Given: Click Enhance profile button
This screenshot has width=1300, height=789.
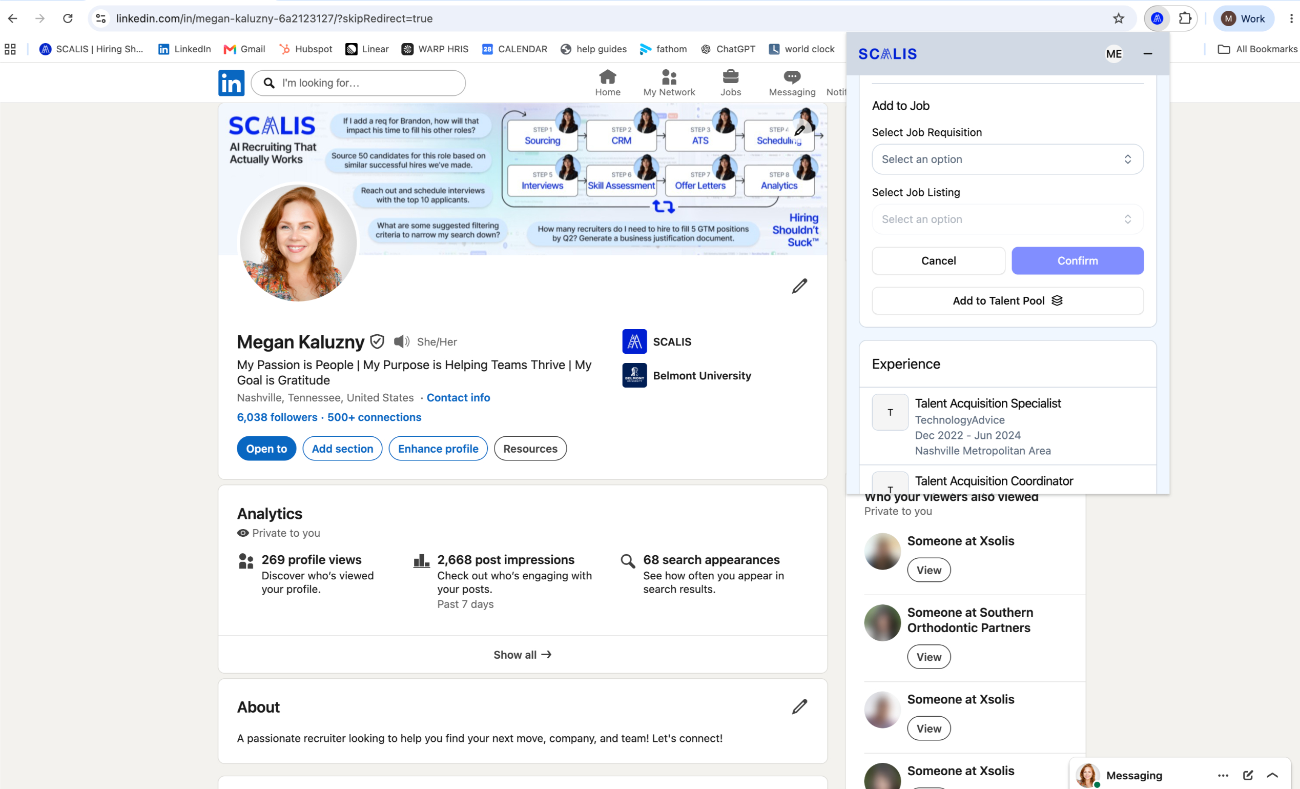Looking at the screenshot, I should click(438, 449).
